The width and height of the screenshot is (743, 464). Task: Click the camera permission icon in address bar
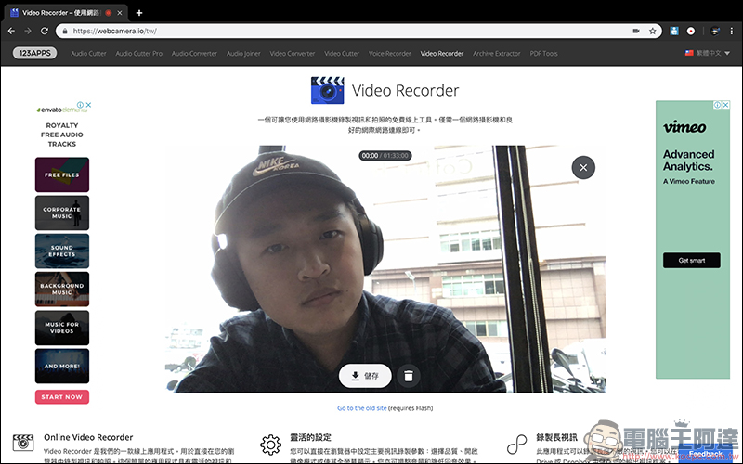tap(636, 31)
